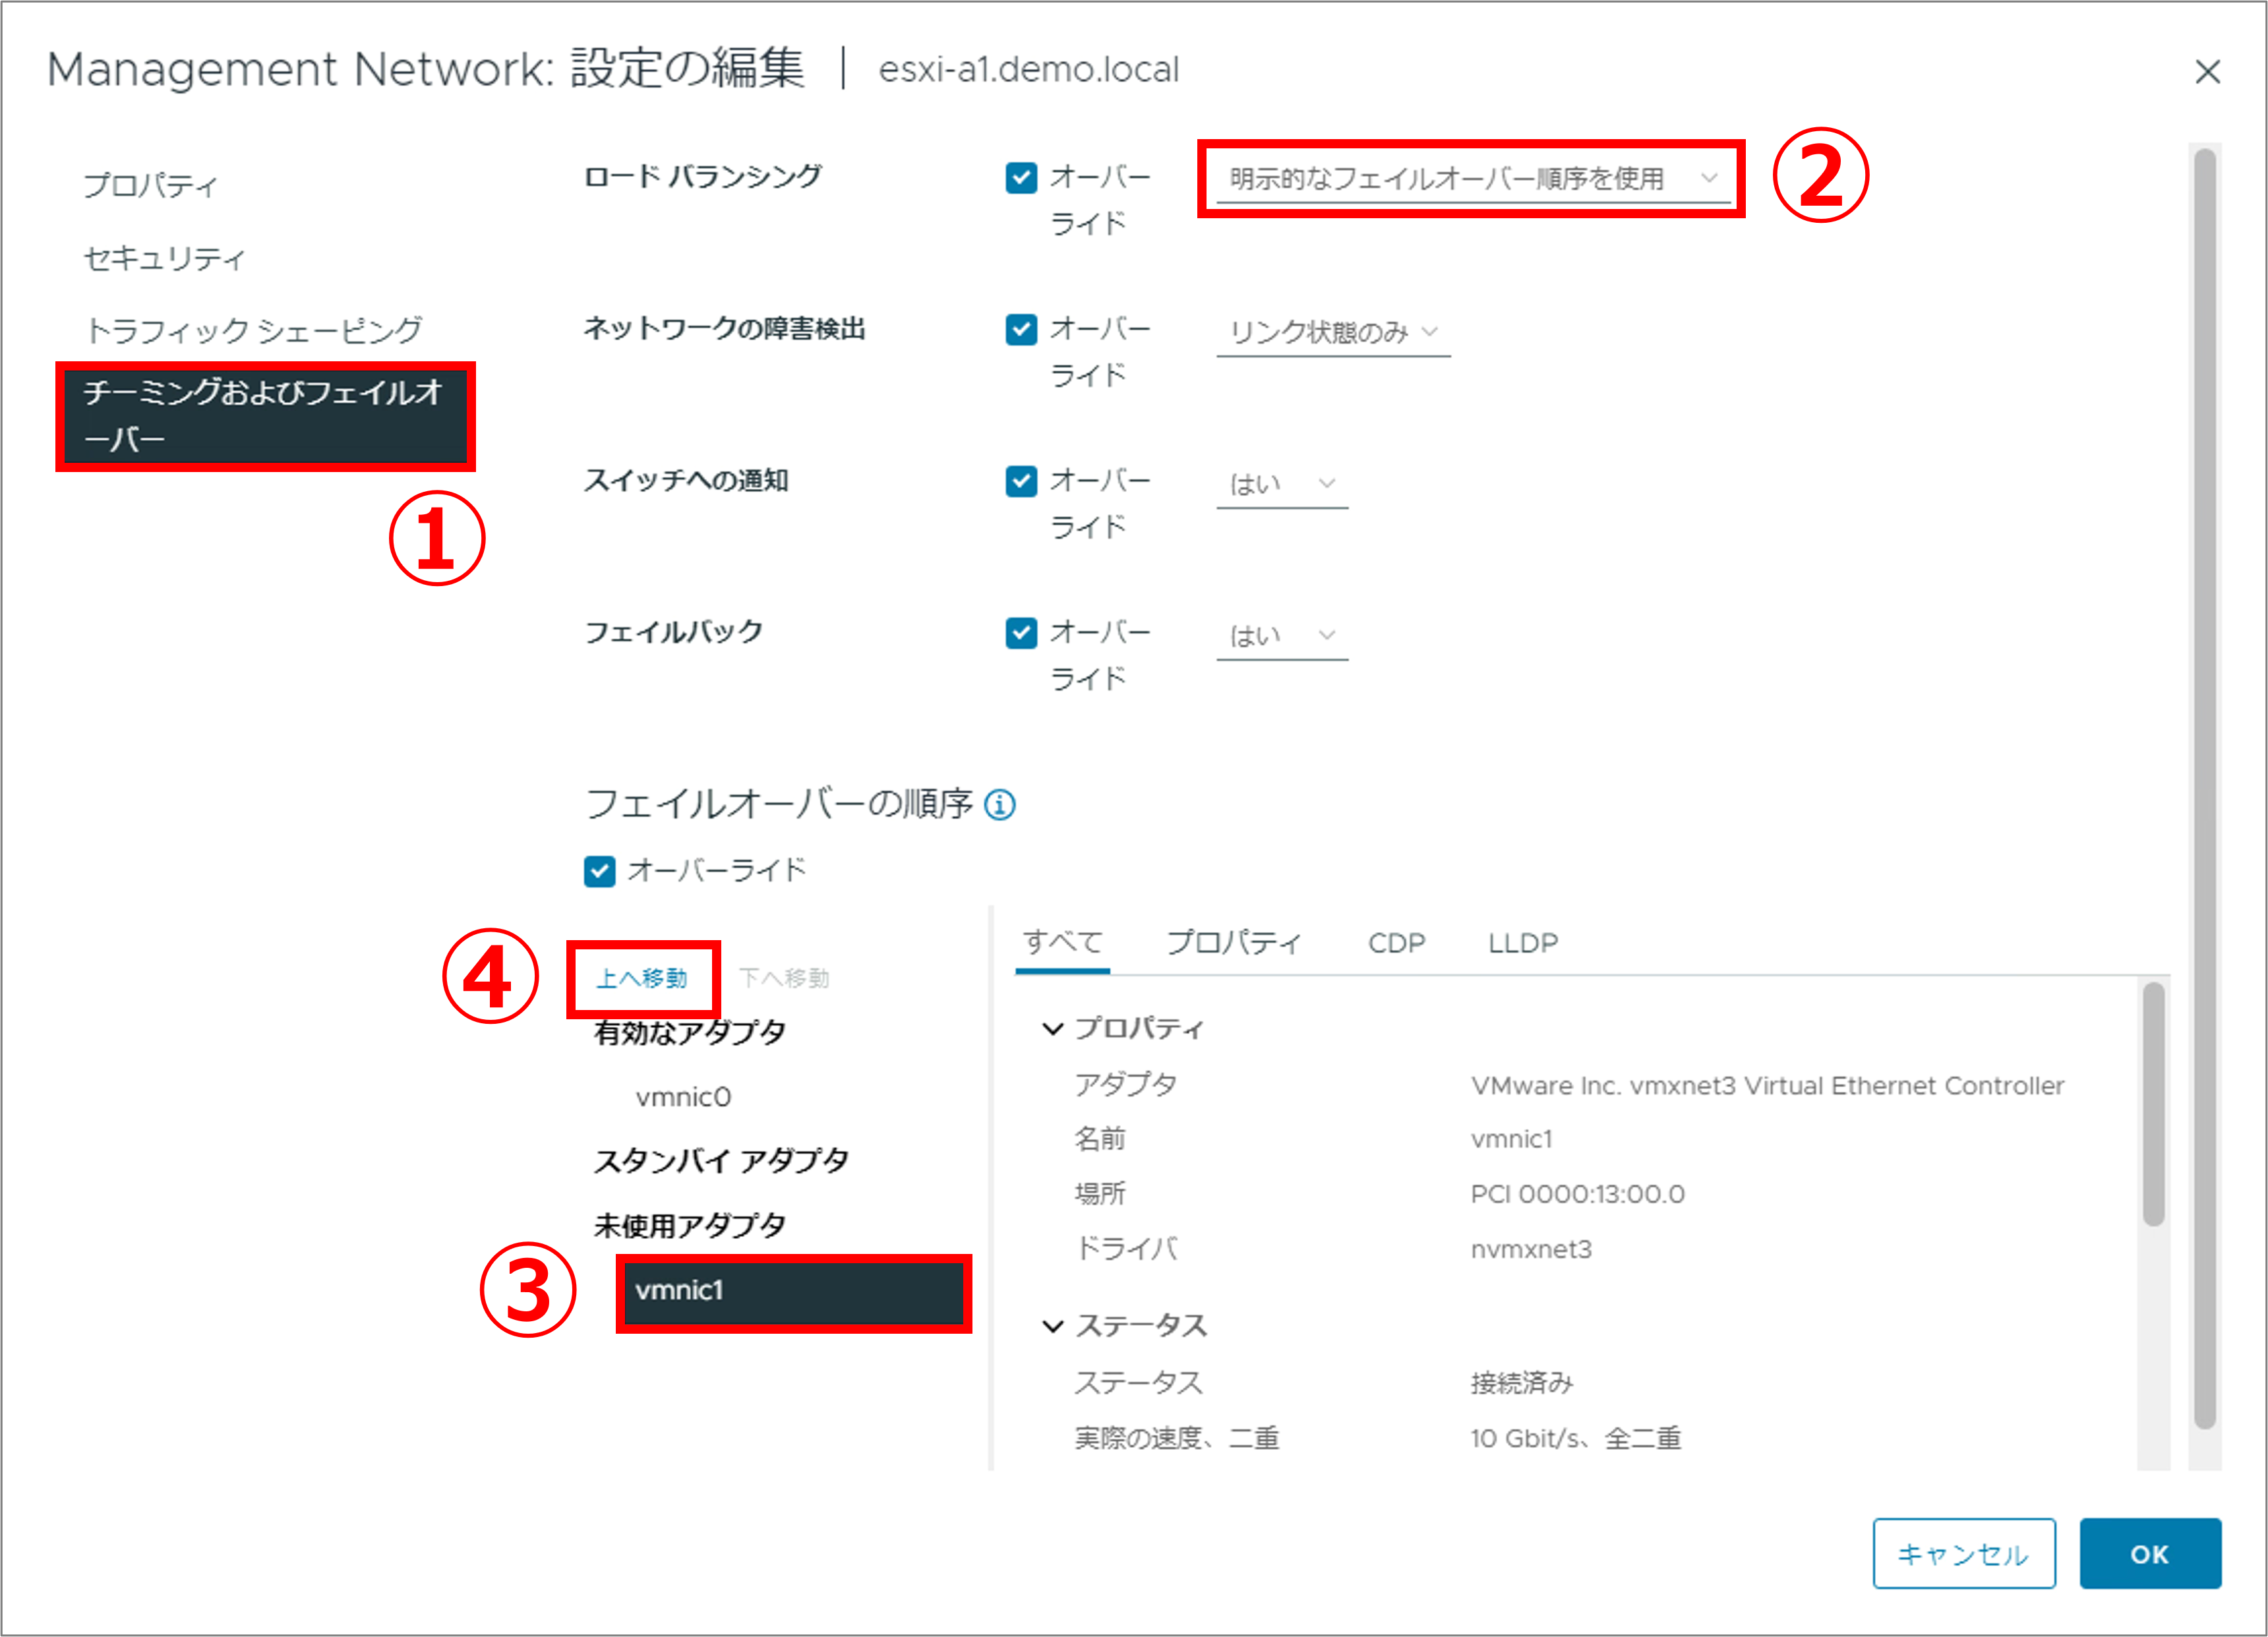
Task: Confirm with the OK button
Action: pyautogui.click(x=2150, y=1553)
